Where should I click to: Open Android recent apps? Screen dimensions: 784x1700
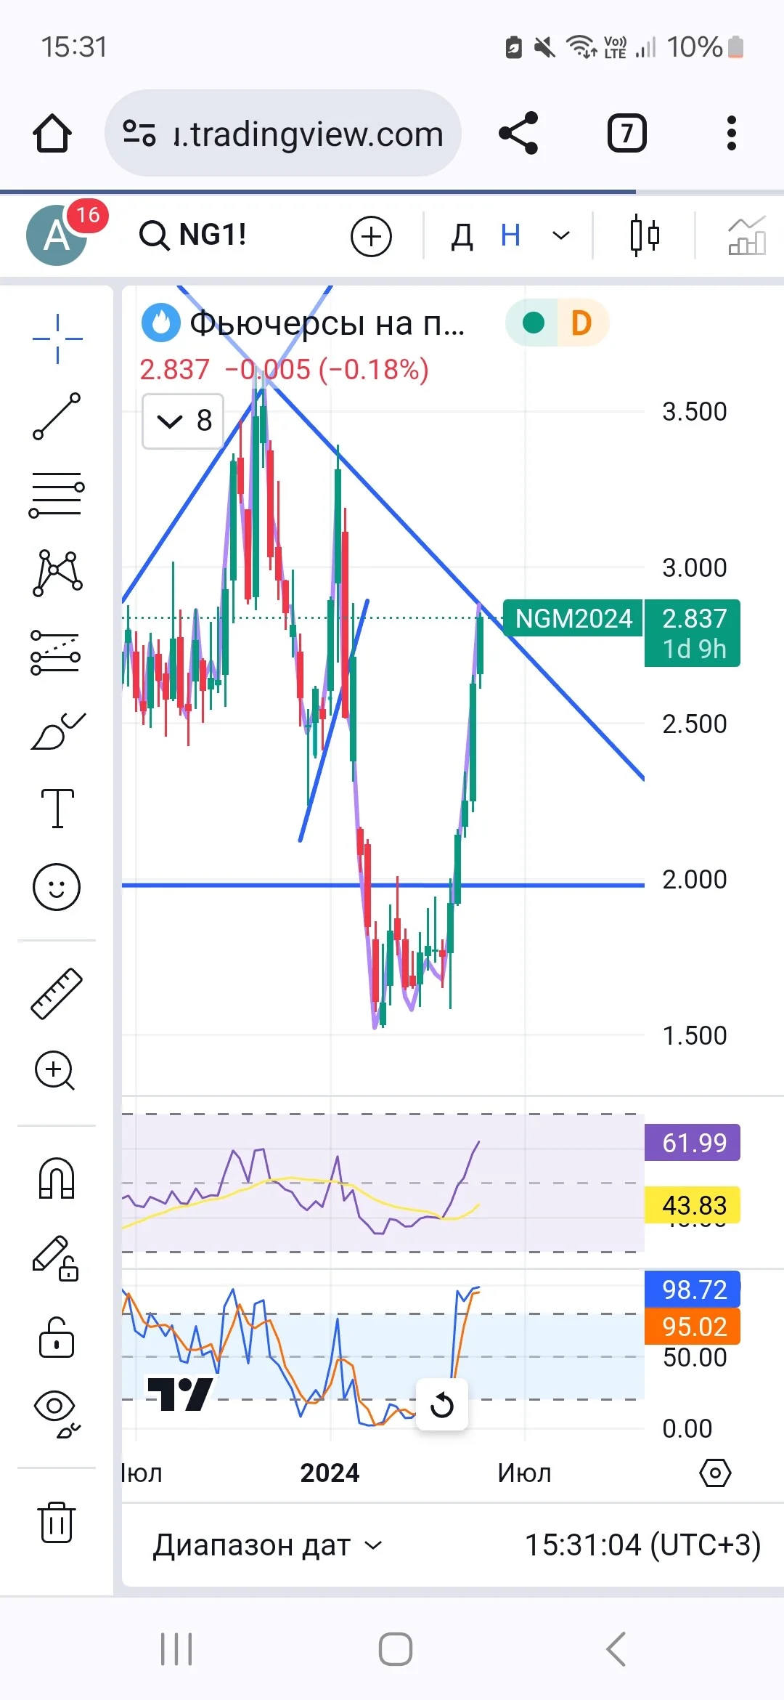coord(176,1649)
